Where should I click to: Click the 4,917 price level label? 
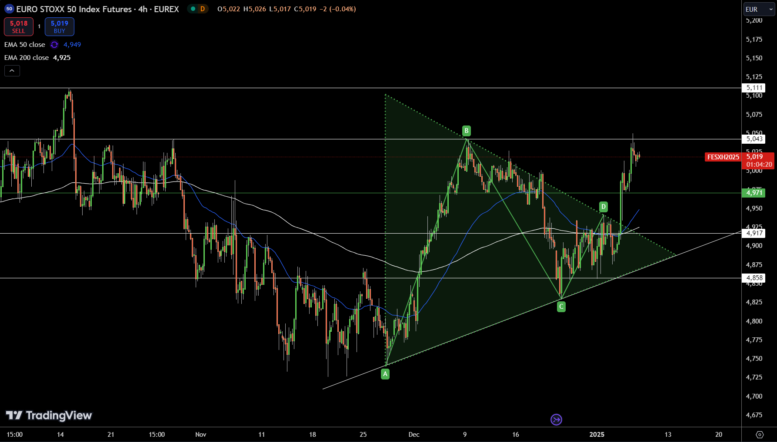click(754, 233)
